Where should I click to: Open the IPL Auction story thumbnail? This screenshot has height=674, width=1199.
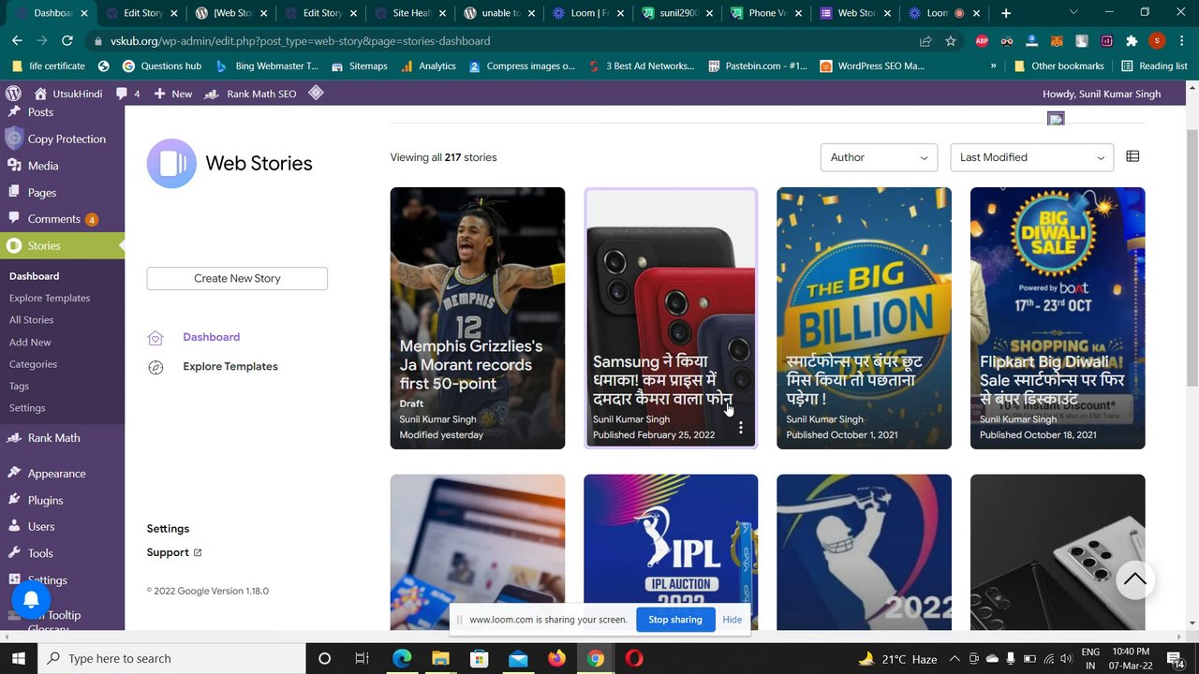tap(671, 552)
